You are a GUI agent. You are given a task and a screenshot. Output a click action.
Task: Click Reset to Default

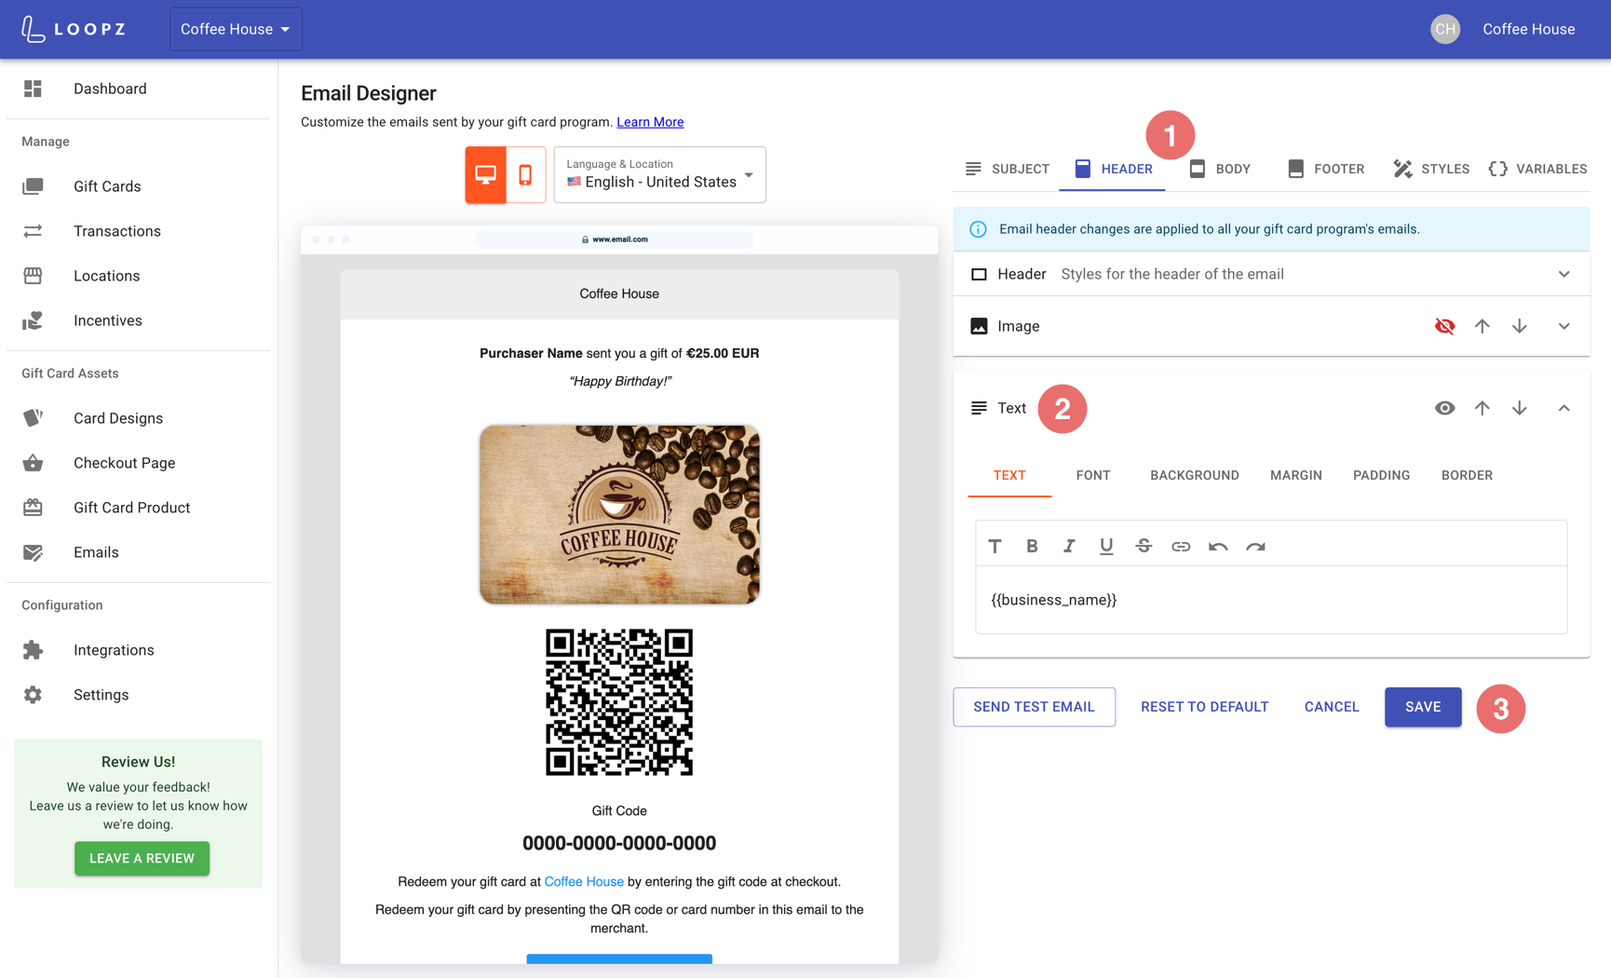[1204, 707]
